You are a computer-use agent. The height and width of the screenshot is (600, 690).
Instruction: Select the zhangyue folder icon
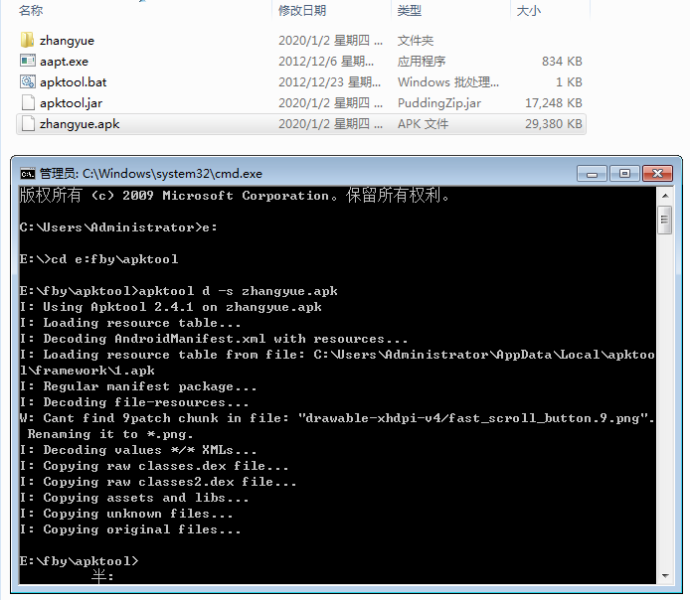point(27,40)
